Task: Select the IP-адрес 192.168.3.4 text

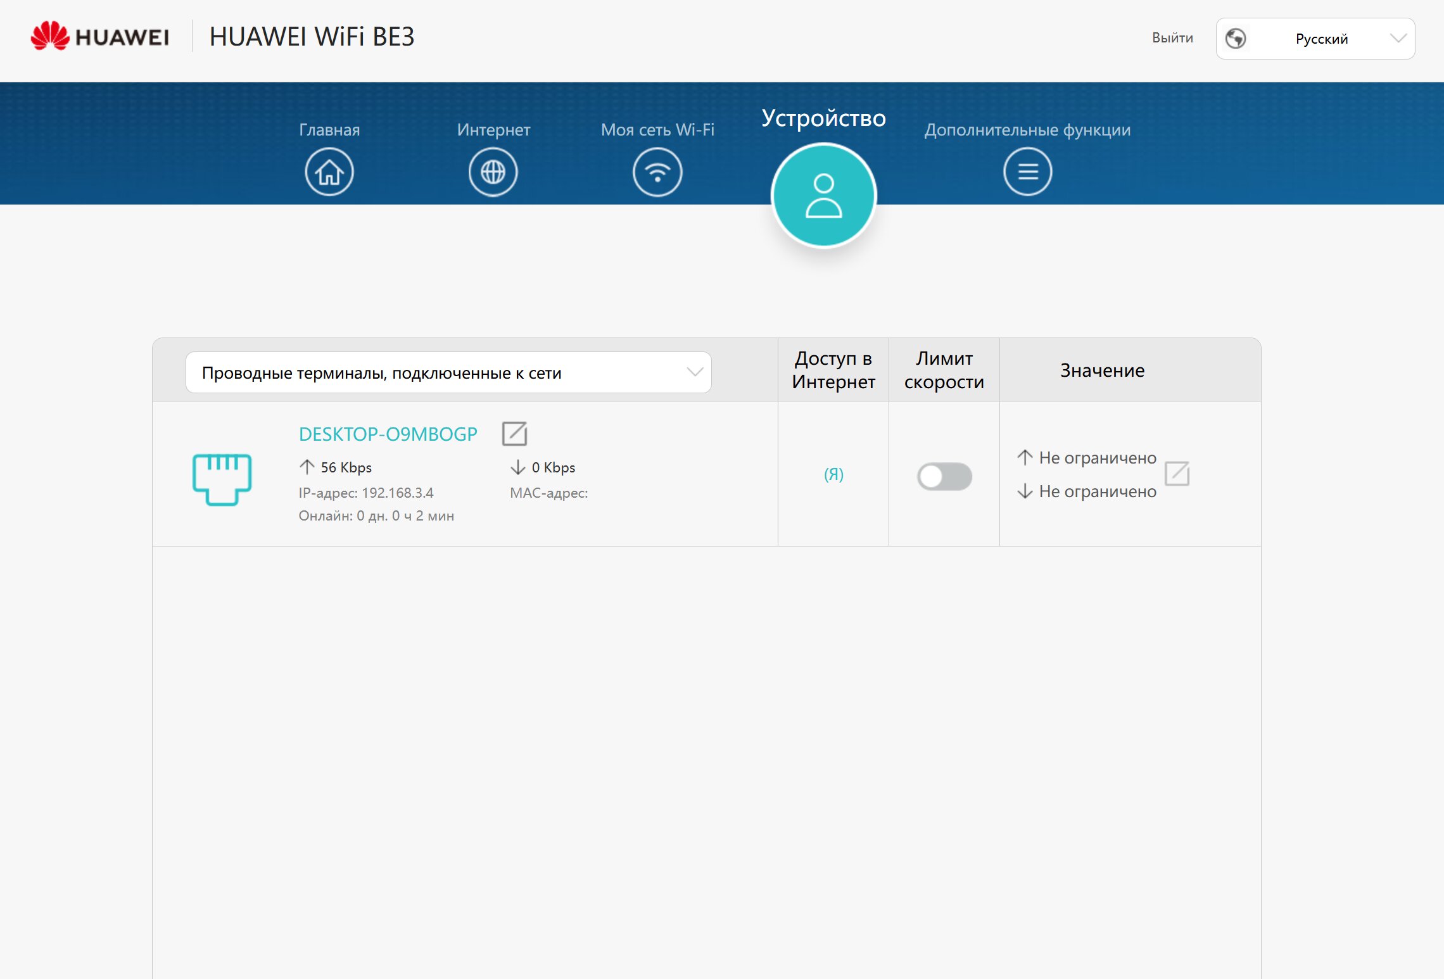Action: 366,493
